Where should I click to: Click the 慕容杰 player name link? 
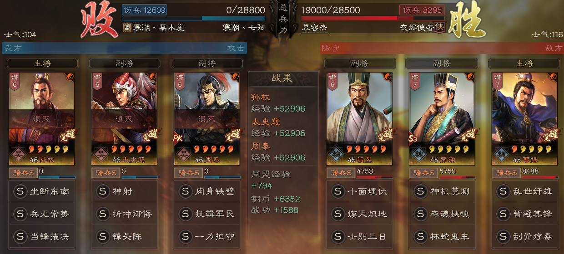pyautogui.click(x=314, y=27)
